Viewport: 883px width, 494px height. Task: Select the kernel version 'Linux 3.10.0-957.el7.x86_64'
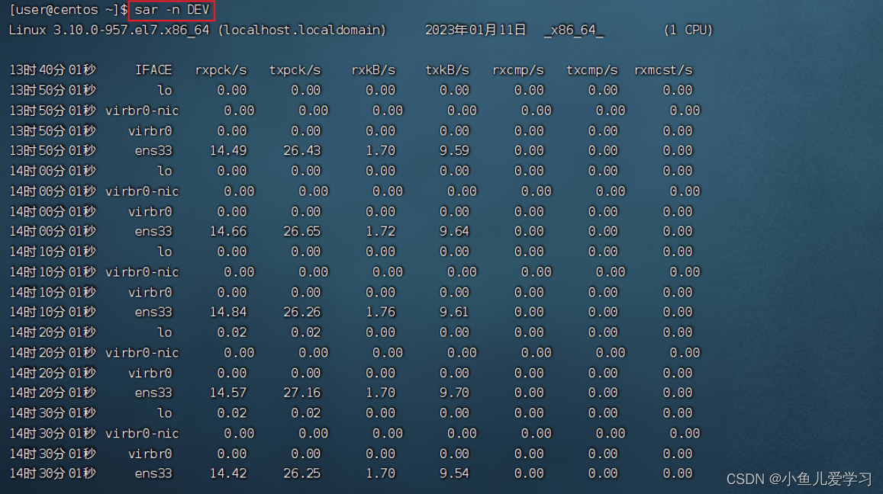coord(109,30)
